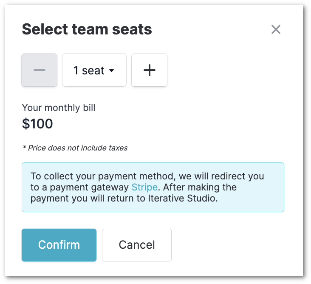The image size is (311, 284).
Task: Click the $100 monthly bill amount
Action: [x=37, y=124]
